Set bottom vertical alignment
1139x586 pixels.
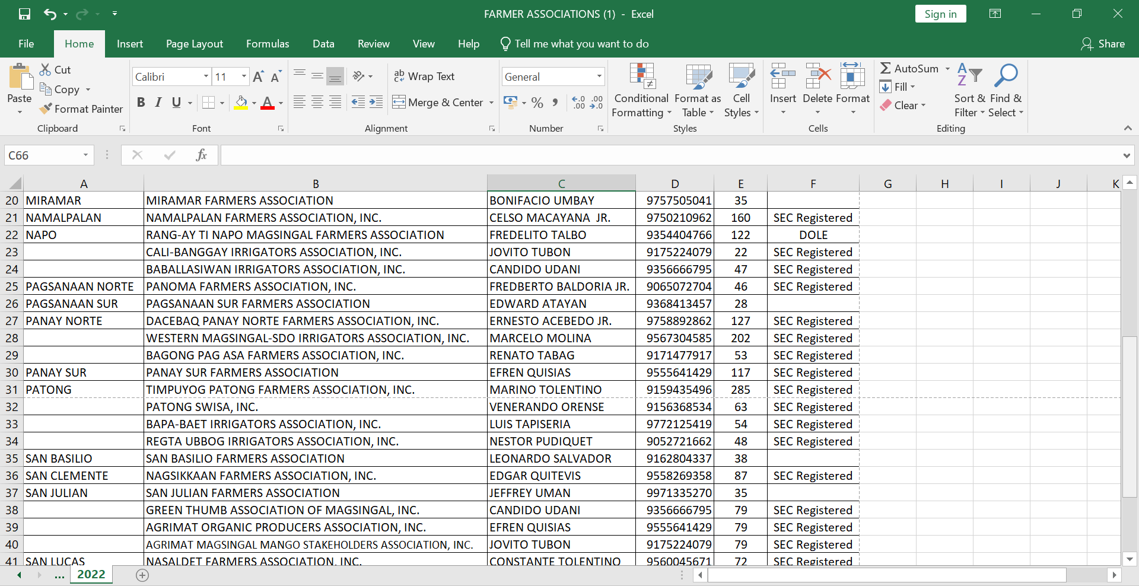click(x=335, y=76)
